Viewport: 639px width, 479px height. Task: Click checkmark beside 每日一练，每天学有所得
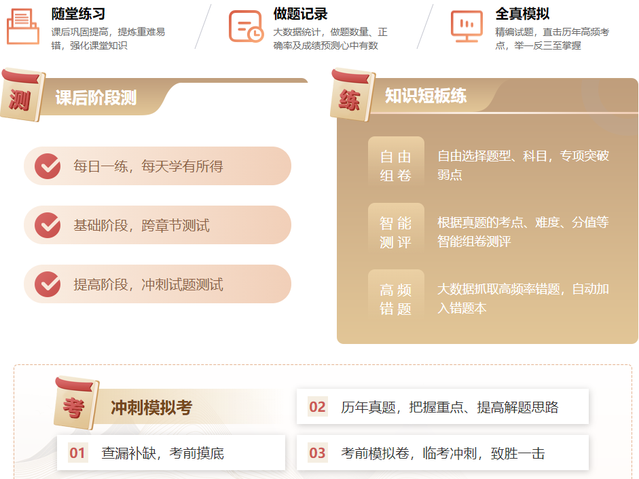click(48, 166)
